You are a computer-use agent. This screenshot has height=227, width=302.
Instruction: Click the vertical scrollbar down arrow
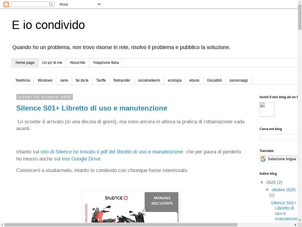pos(300,220)
